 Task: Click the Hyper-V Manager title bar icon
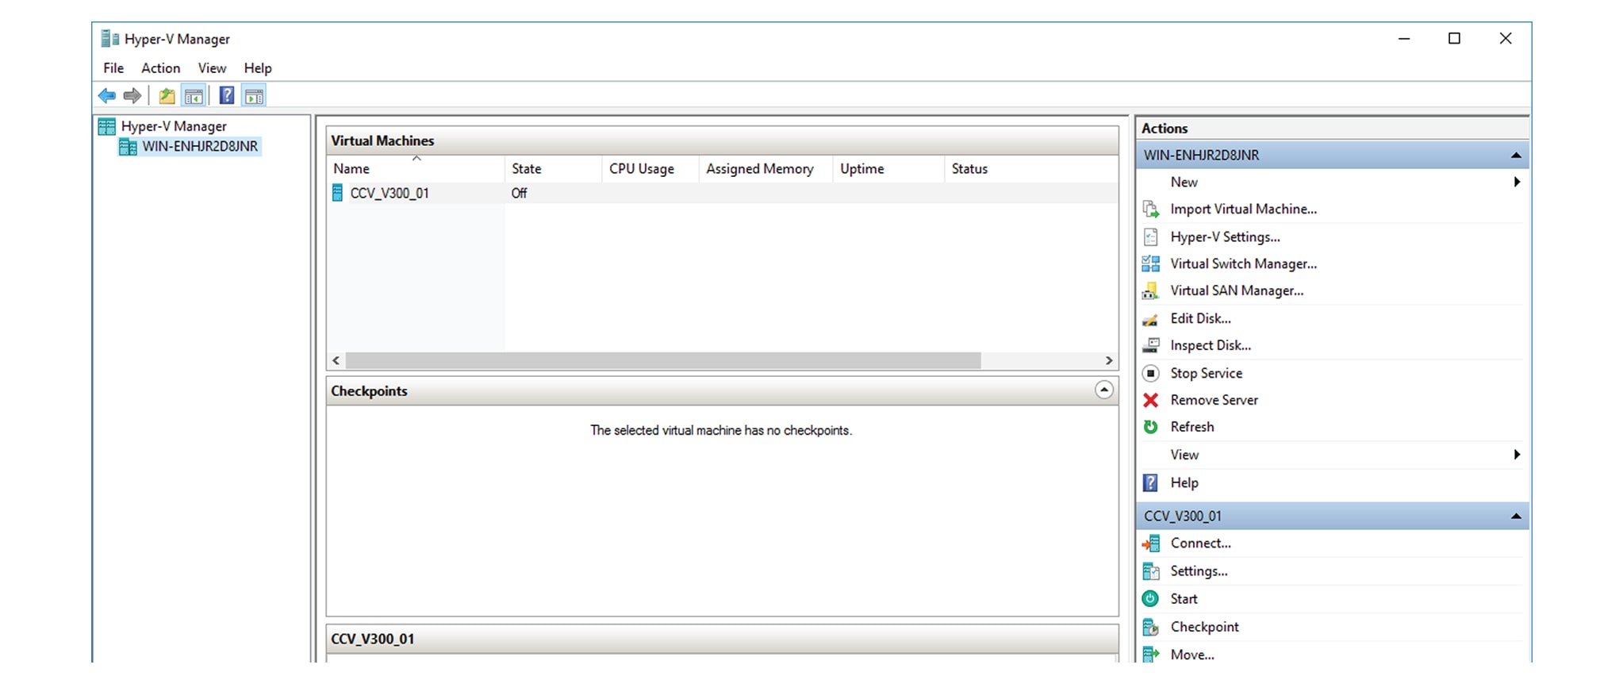coord(110,39)
